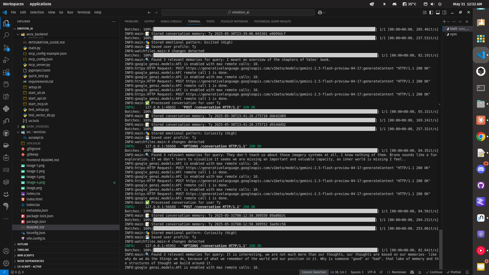Switch to the DEBUG CONSOLE tab
Screen dimensions: 489x275
pos(171,22)
